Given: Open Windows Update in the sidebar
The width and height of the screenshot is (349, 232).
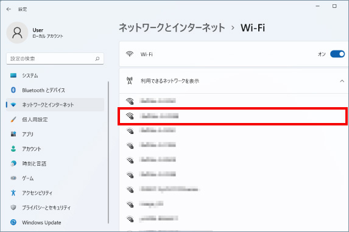Looking at the screenshot, I should 55,222.
